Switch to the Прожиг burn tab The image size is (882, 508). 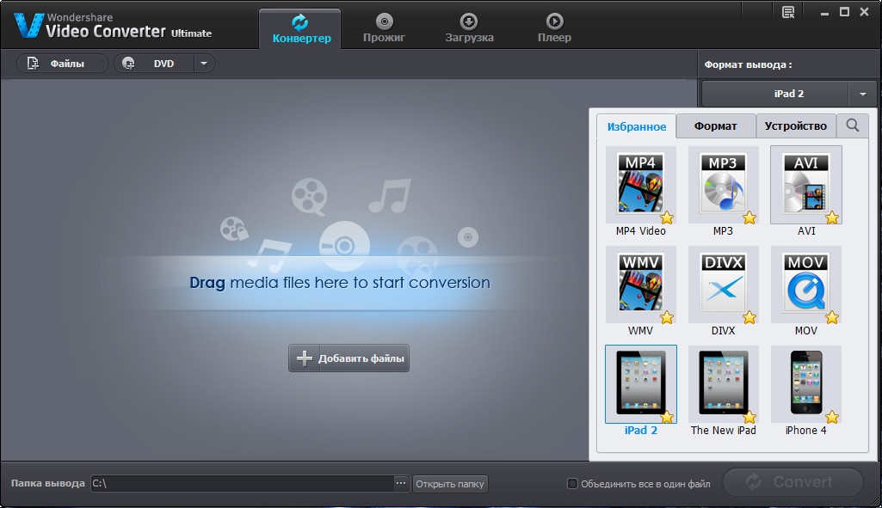click(x=384, y=29)
